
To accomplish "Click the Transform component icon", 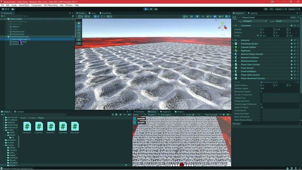I will [x=236, y=25].
